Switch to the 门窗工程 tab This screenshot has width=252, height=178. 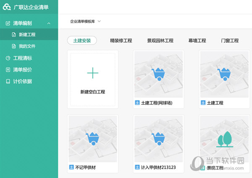(x=230, y=41)
